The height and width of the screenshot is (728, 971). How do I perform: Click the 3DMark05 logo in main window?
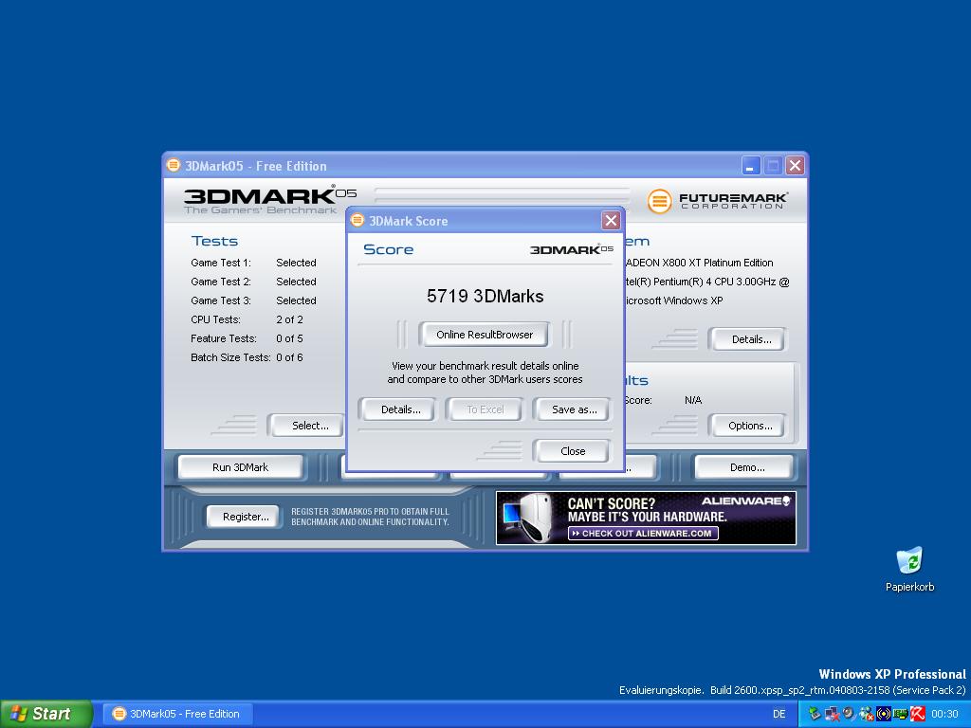click(270, 199)
